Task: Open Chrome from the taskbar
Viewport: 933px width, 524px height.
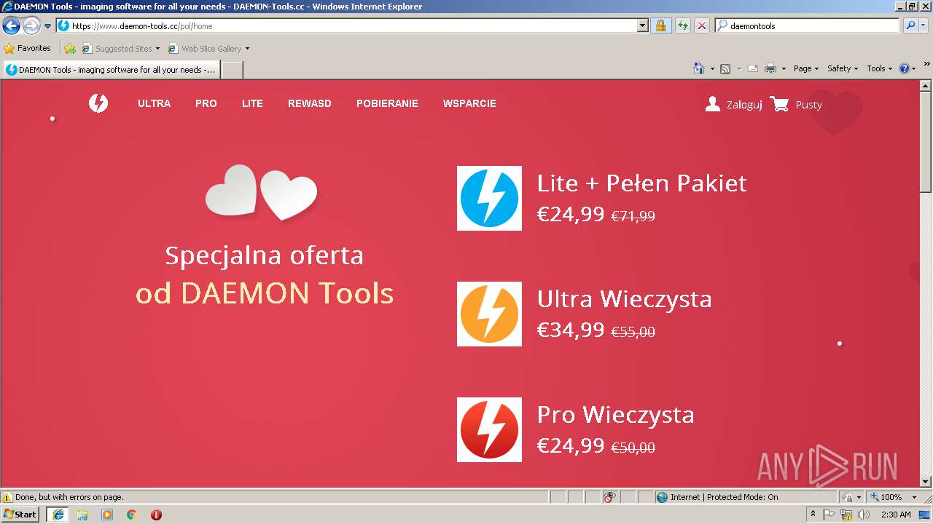Action: tap(132, 515)
